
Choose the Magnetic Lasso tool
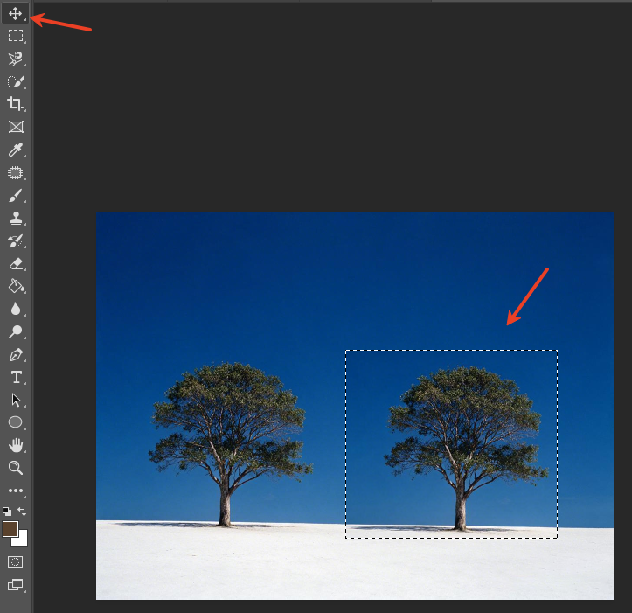(x=16, y=59)
